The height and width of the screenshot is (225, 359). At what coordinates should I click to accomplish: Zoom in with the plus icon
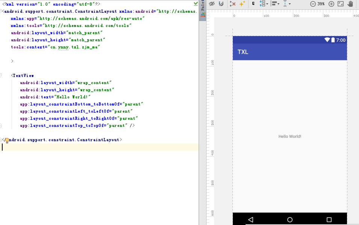point(331,4)
